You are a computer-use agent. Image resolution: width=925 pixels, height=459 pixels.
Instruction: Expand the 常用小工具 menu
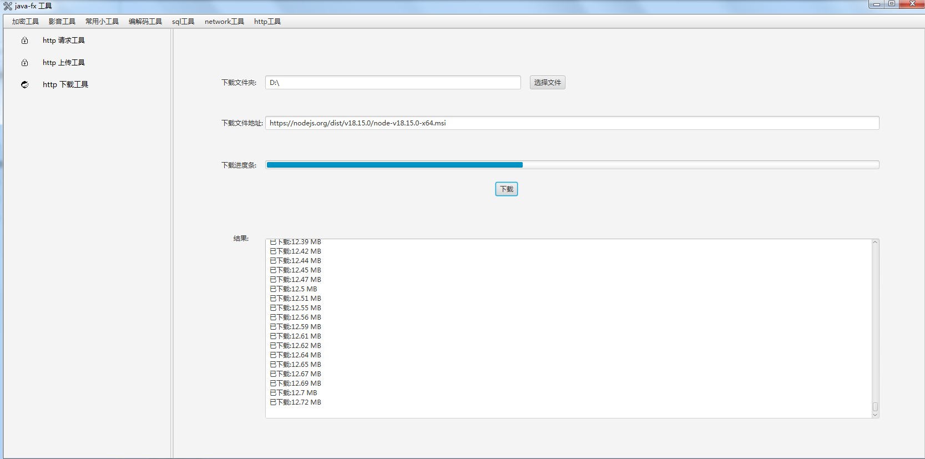pos(102,22)
